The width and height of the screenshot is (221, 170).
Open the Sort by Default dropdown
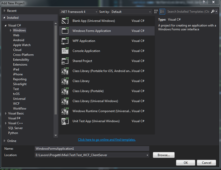tap(131, 12)
